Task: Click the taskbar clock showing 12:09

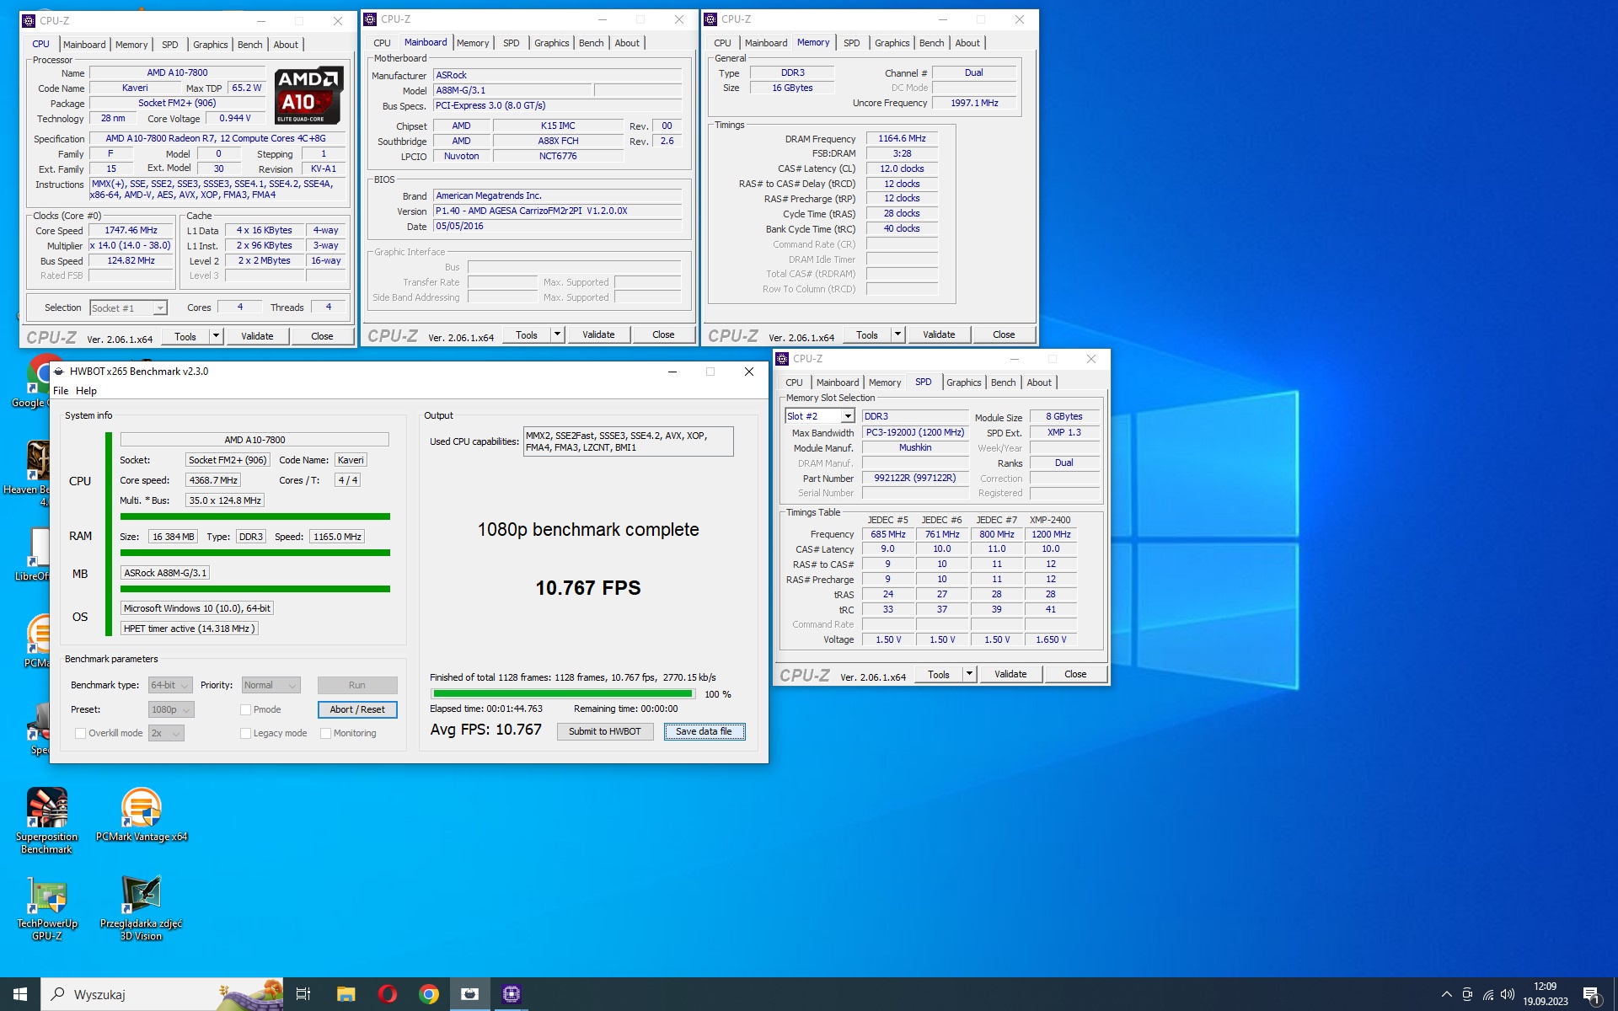Action: [x=1545, y=994]
